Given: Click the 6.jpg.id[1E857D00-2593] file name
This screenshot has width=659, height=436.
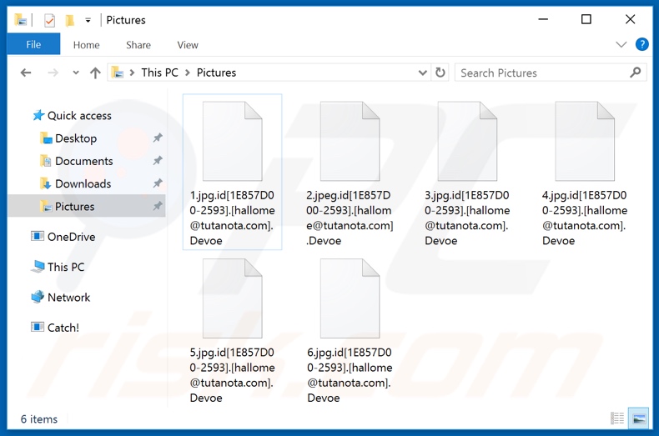Looking at the screenshot, I should (x=350, y=375).
